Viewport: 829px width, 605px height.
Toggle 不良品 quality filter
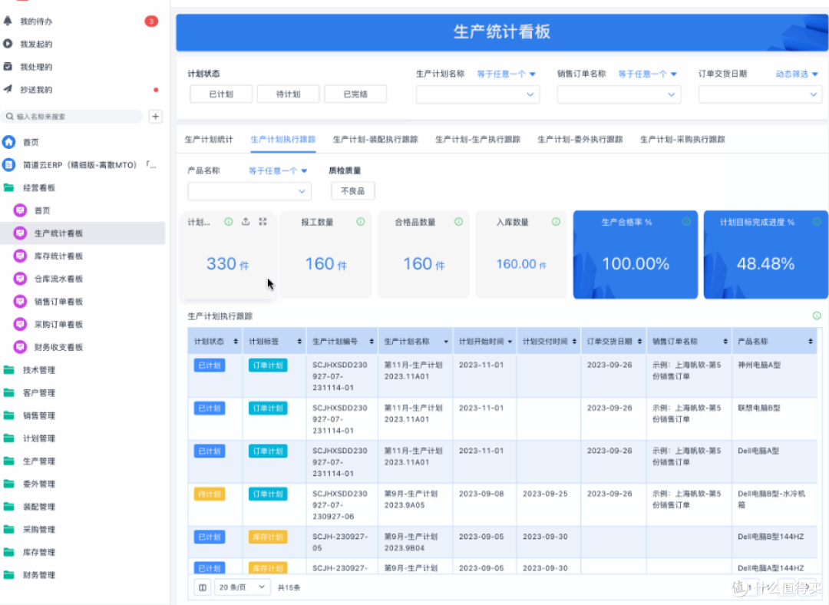352,191
